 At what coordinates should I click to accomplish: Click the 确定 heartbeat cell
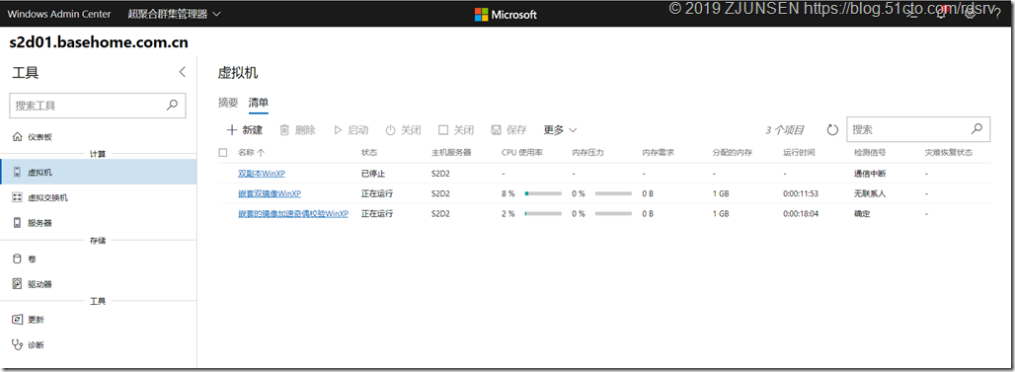pos(862,213)
